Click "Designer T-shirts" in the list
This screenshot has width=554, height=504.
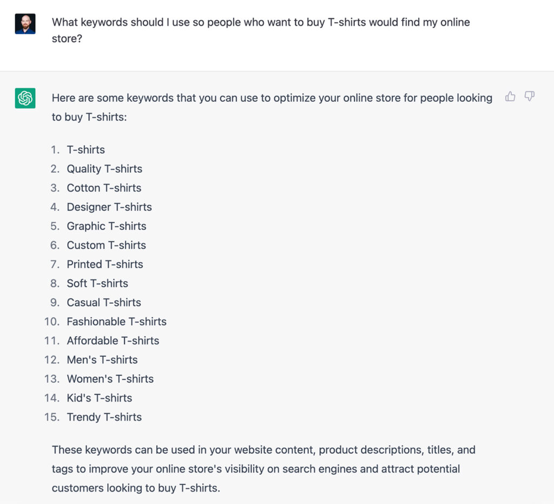[x=109, y=207]
